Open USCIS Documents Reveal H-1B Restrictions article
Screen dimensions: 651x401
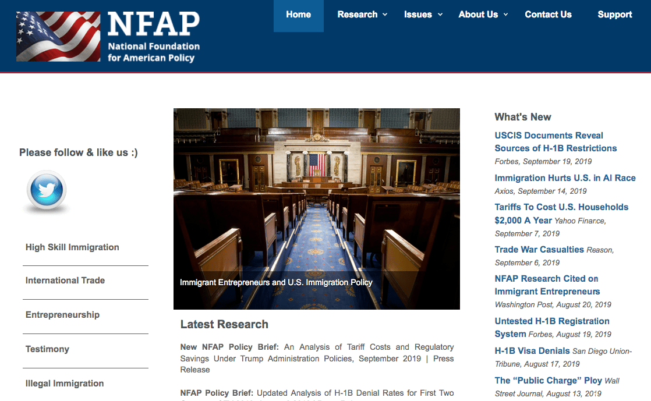point(556,142)
